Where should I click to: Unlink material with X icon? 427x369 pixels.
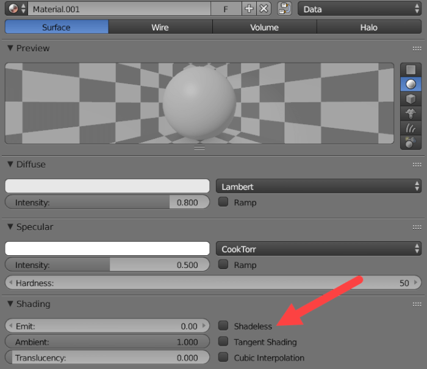click(264, 9)
